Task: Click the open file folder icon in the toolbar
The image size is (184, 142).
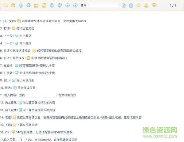Action: (5, 6)
